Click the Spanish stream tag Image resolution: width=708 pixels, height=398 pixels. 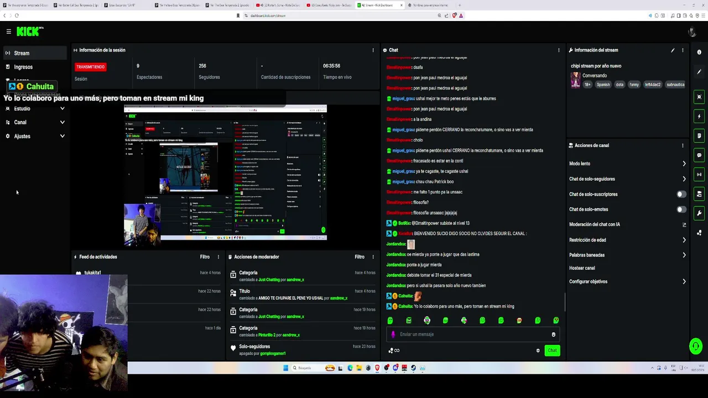[603, 85]
